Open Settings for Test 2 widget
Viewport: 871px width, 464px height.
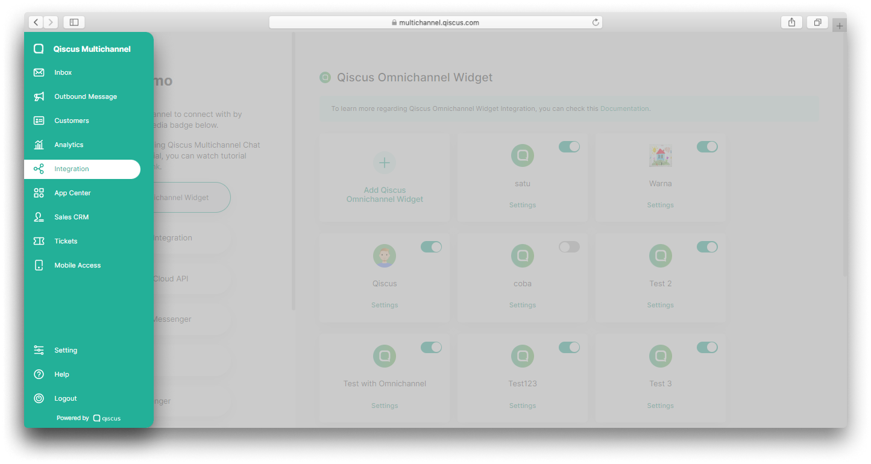pos(661,305)
